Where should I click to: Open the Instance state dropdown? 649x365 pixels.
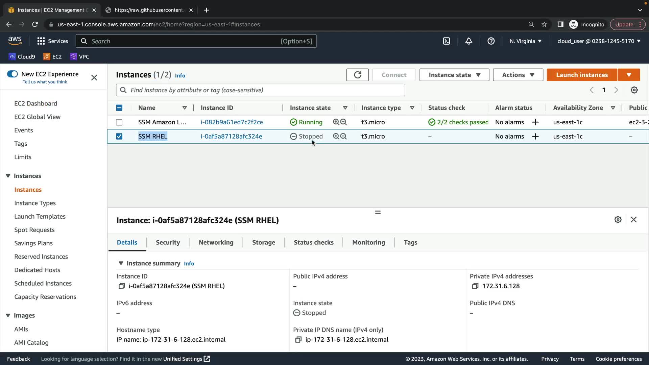[454, 75]
